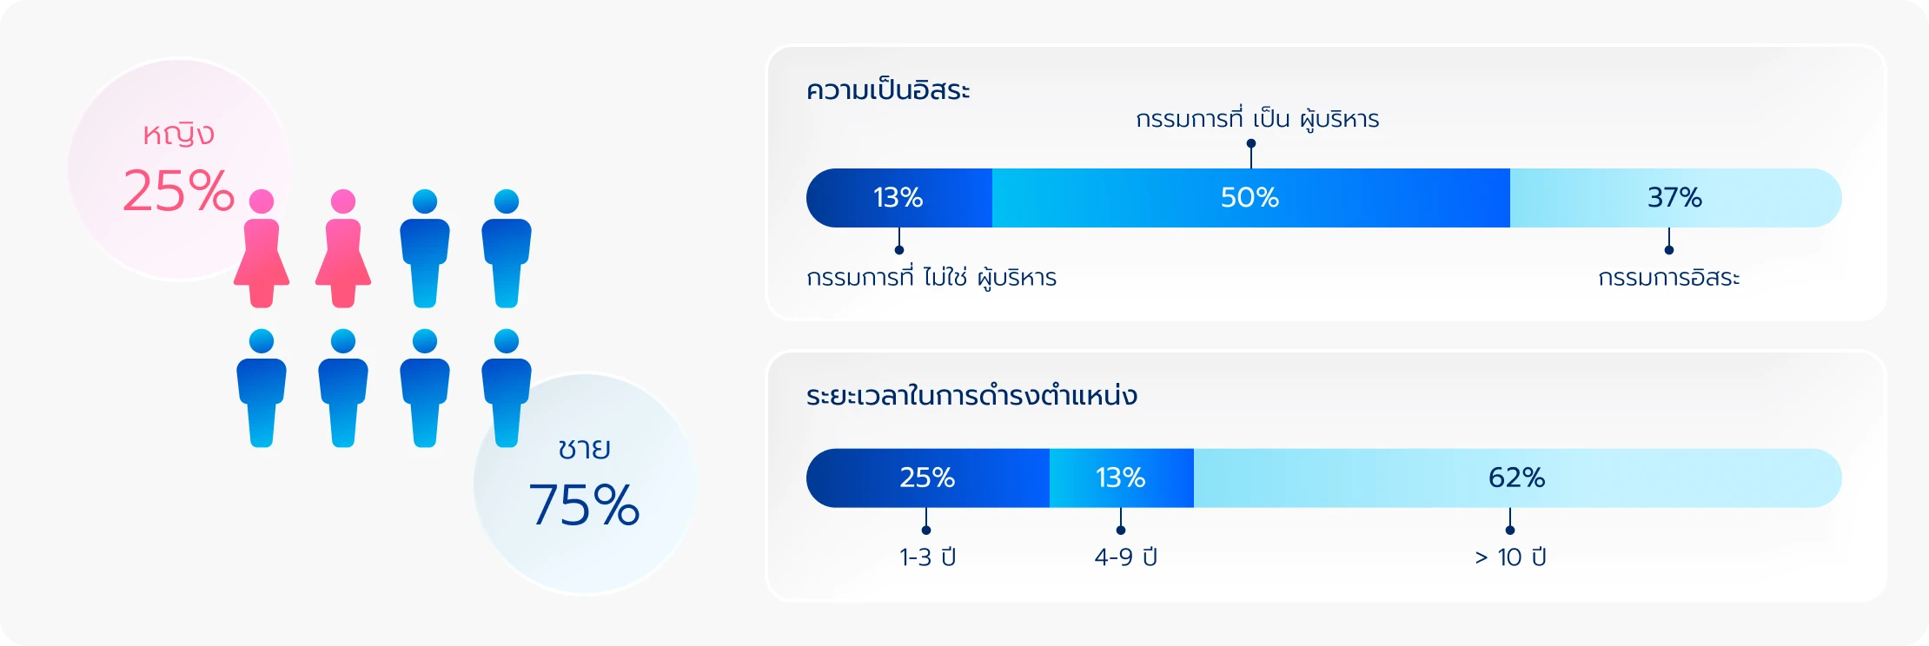This screenshot has width=1929, height=646.
Task: Click the ความเป็นอิสระ heading
Action: (888, 89)
